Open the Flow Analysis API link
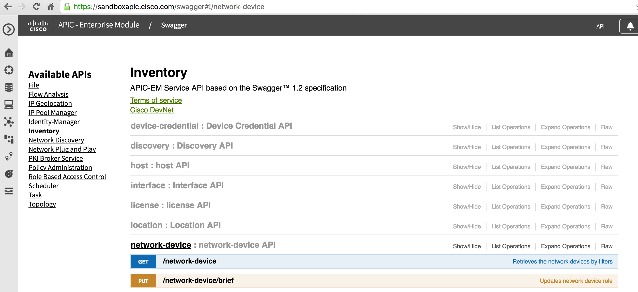Image resolution: width=638 pixels, height=292 pixels. click(x=48, y=94)
